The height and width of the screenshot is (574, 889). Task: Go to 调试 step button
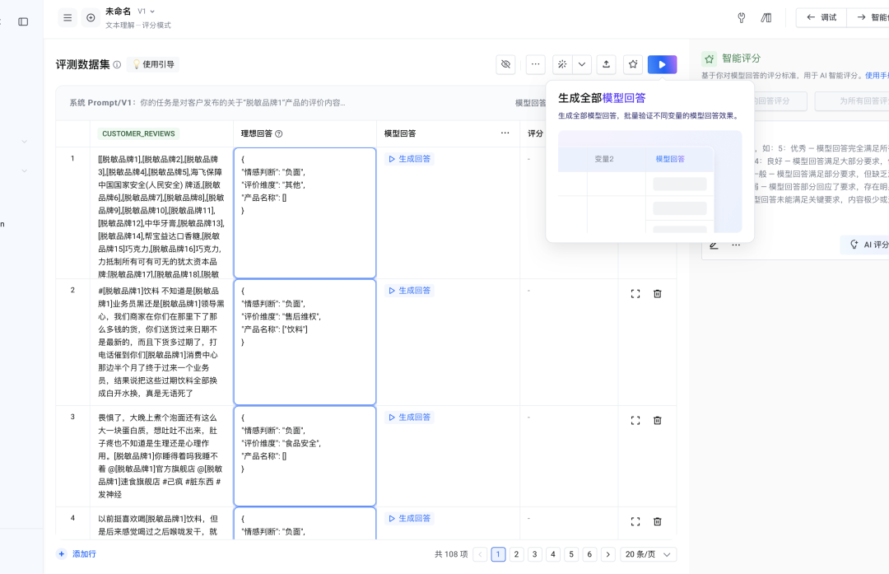(822, 17)
